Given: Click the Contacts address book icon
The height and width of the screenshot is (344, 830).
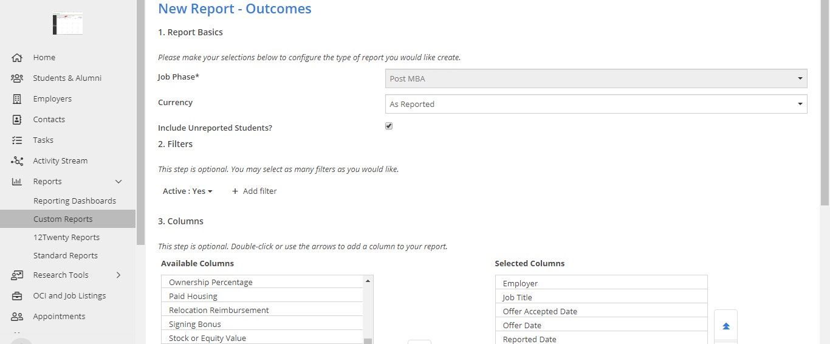Looking at the screenshot, I should [17, 120].
